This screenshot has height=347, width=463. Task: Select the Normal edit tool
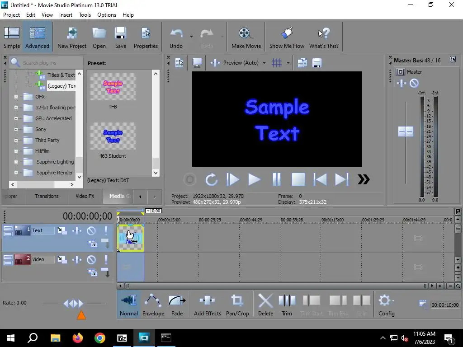click(129, 305)
